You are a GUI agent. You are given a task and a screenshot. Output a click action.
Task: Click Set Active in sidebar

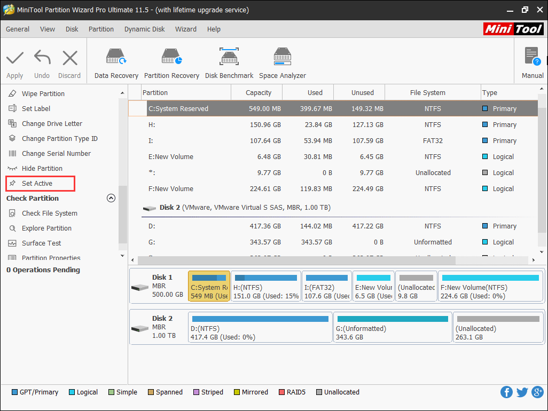(x=40, y=184)
